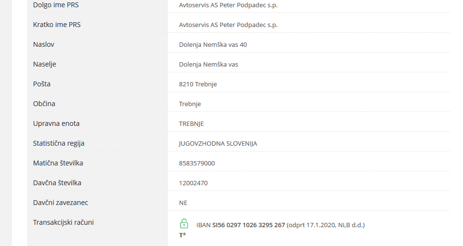This screenshot has height=246, width=463.
Task: Click the Transakcijski računi label
Action: (x=63, y=222)
